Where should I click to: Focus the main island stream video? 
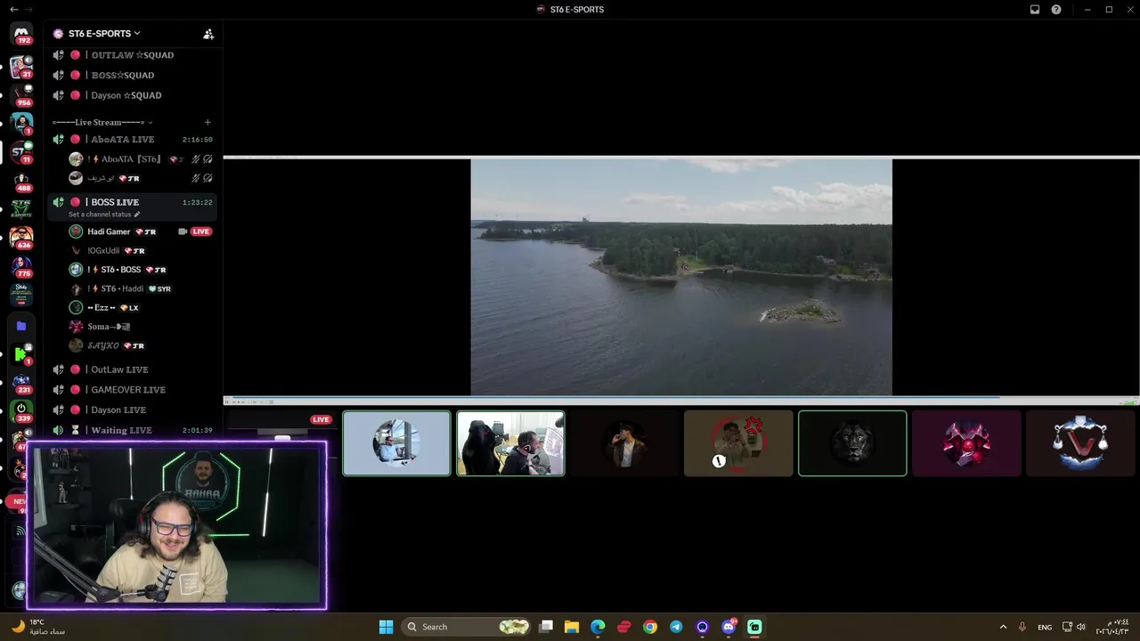[x=681, y=277]
